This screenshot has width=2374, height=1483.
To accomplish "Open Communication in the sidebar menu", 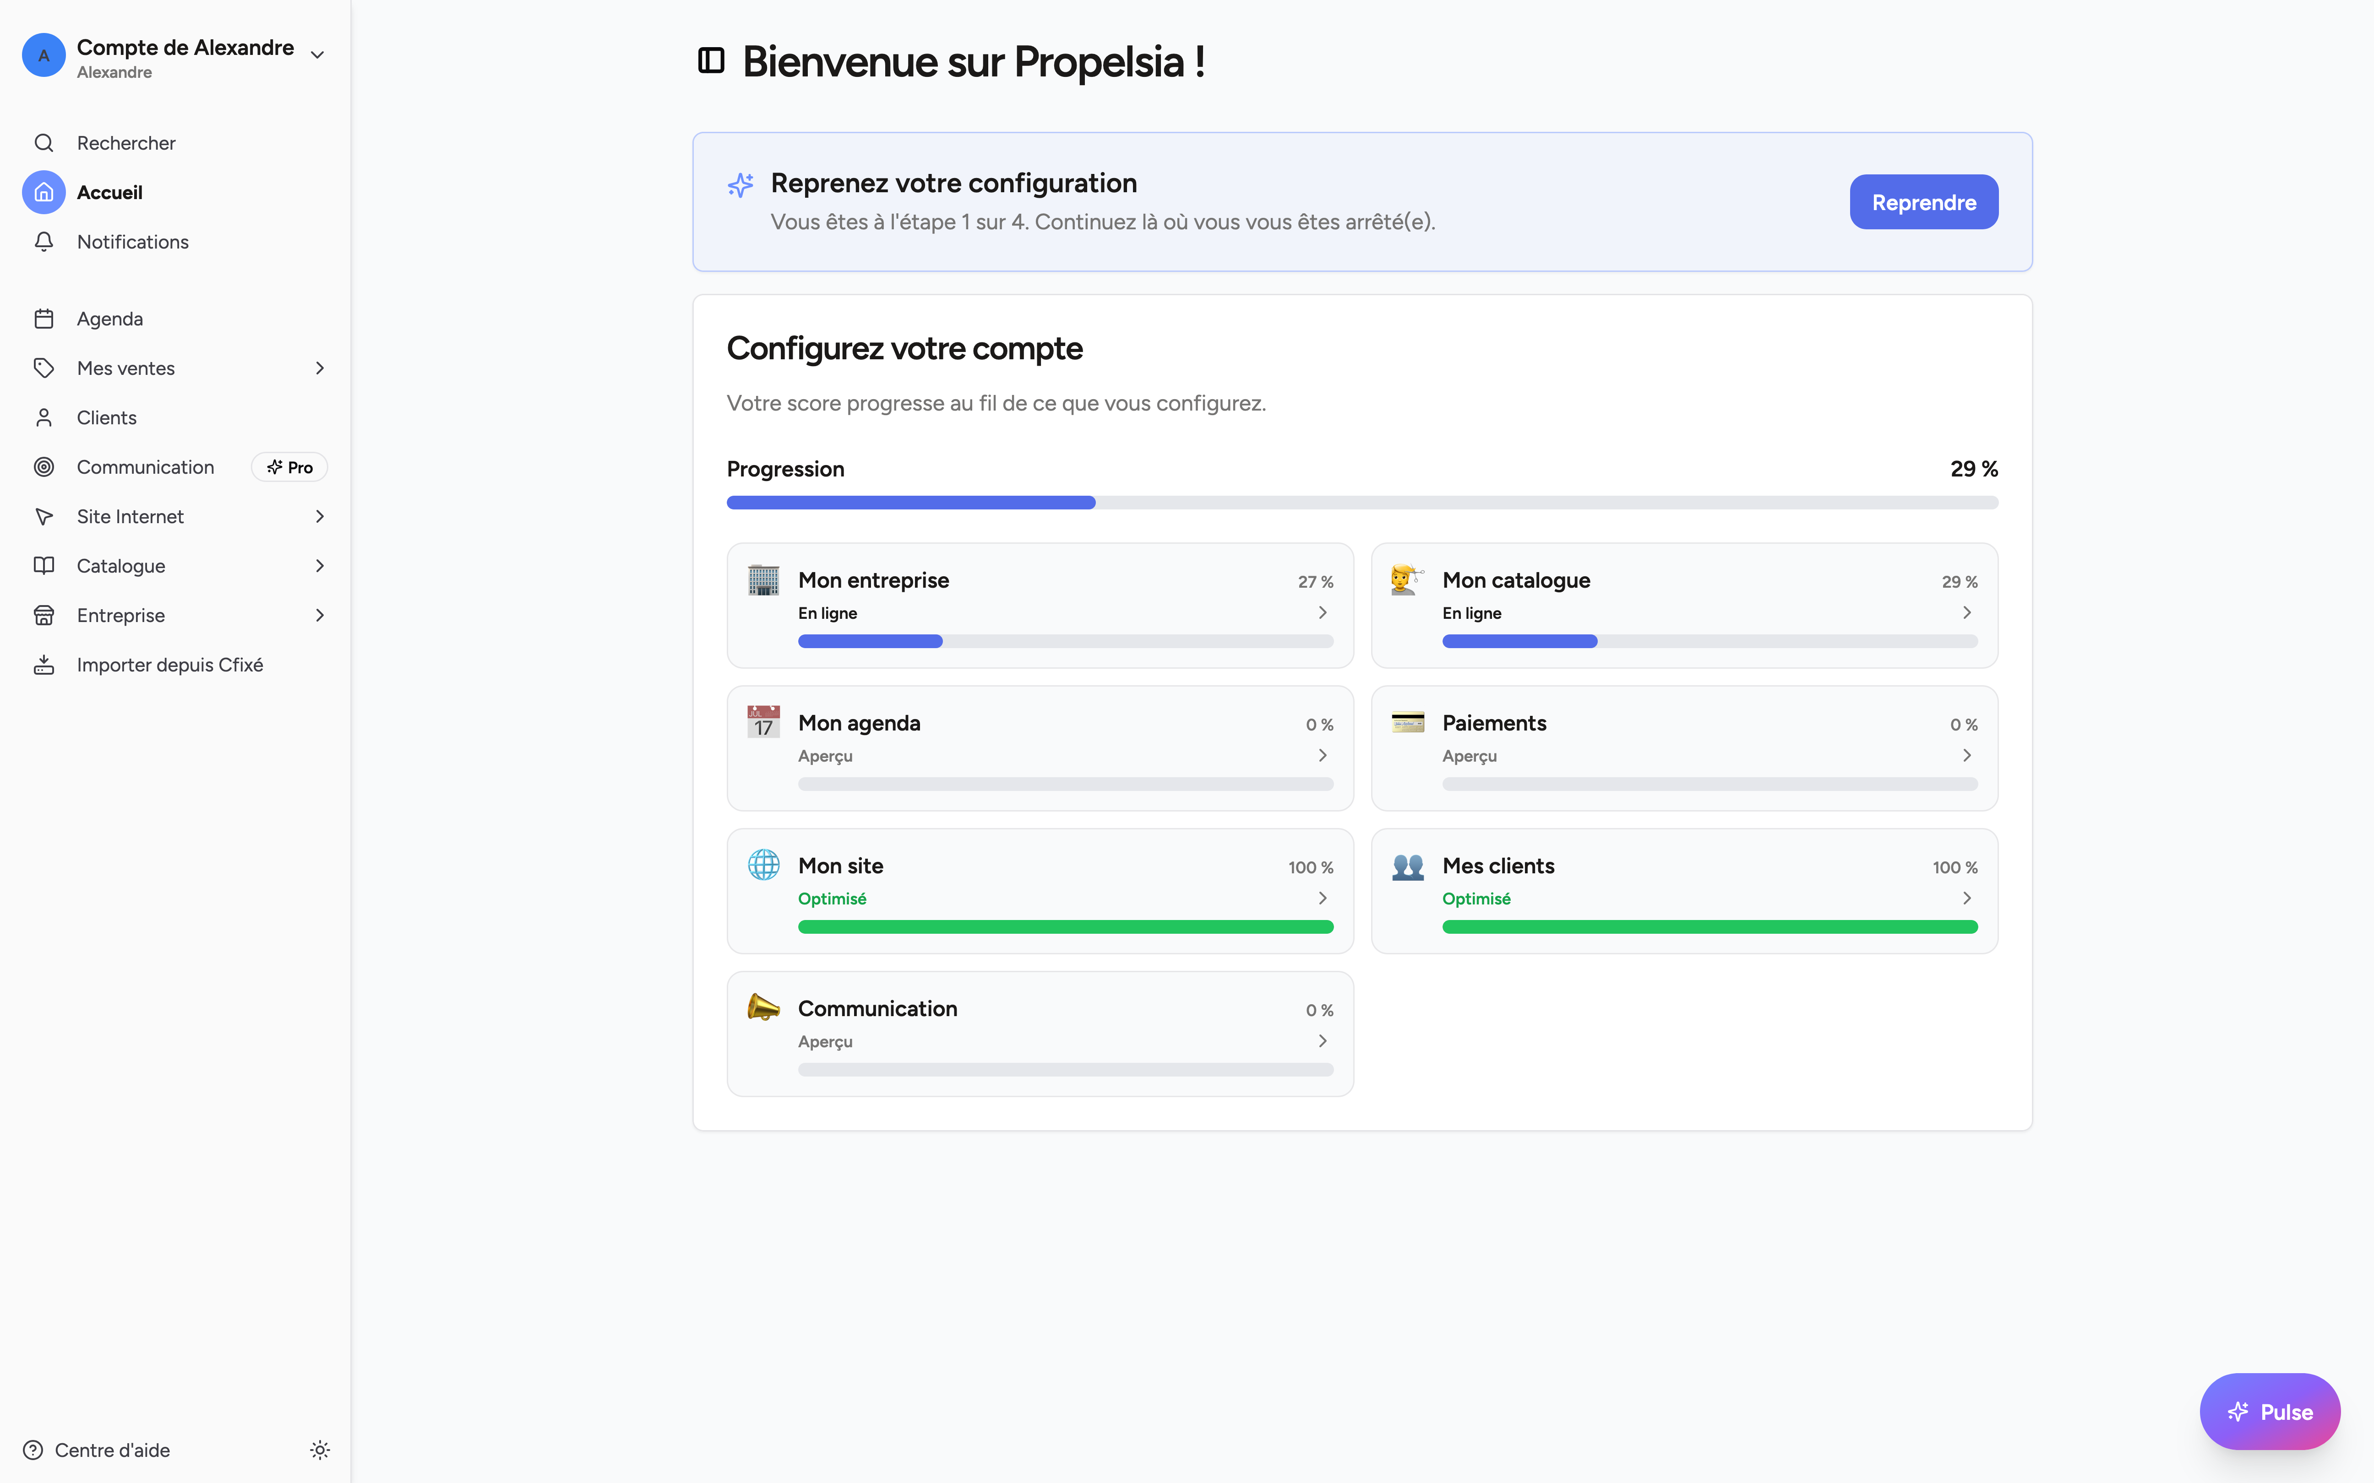I will point(145,467).
